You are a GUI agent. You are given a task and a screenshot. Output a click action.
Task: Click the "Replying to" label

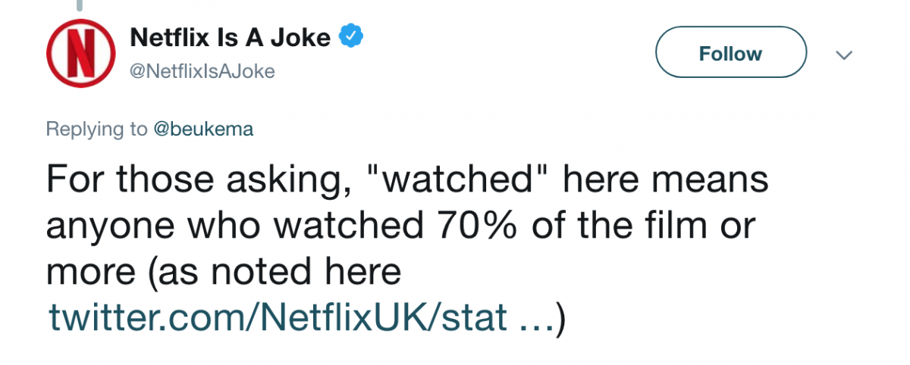[x=97, y=129]
